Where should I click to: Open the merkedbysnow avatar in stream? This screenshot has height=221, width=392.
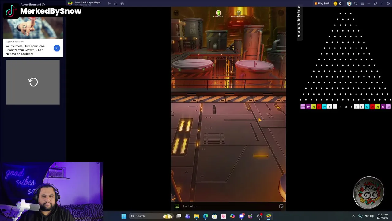click(238, 13)
